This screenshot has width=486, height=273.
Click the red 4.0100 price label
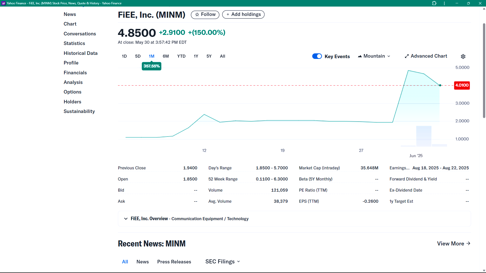pos(462,85)
